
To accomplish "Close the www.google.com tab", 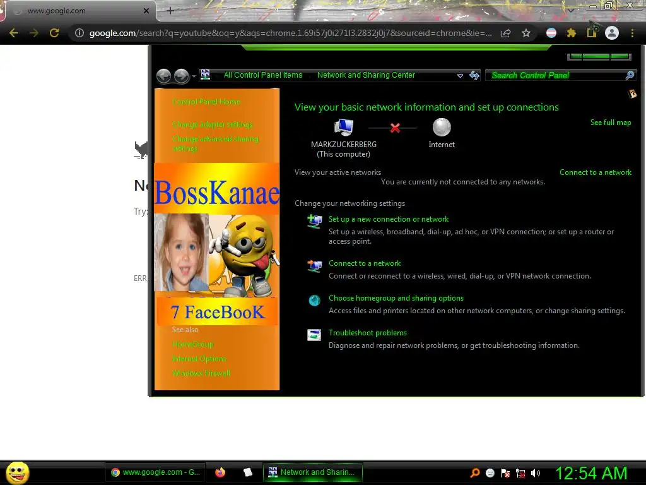I will pyautogui.click(x=146, y=11).
